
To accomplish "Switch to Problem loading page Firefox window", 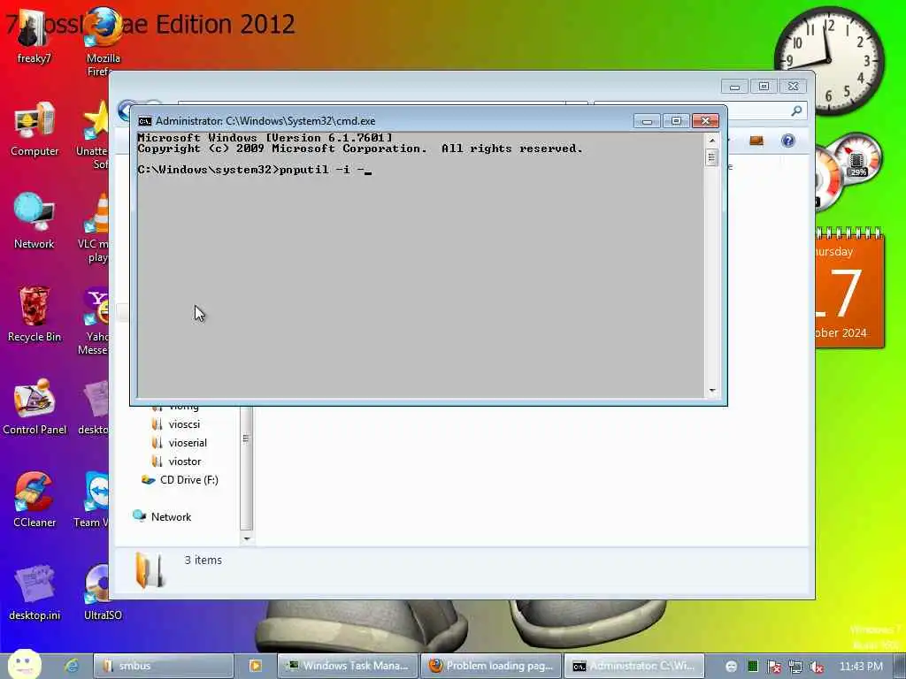I will click(x=490, y=666).
